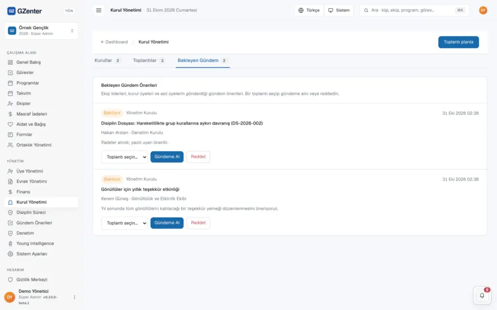The height and width of the screenshot is (310, 497).
Task: Open Disiplin Süreci in the sidebar
Action: coord(41,212)
